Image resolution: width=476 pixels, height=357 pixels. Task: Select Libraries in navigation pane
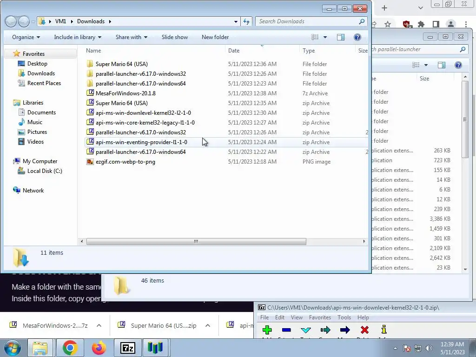33,103
